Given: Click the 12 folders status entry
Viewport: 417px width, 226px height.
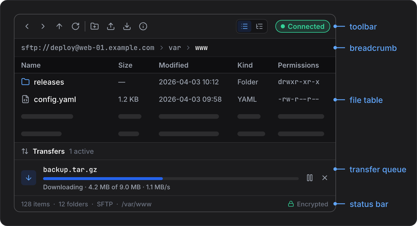Looking at the screenshot, I should click(x=73, y=204).
